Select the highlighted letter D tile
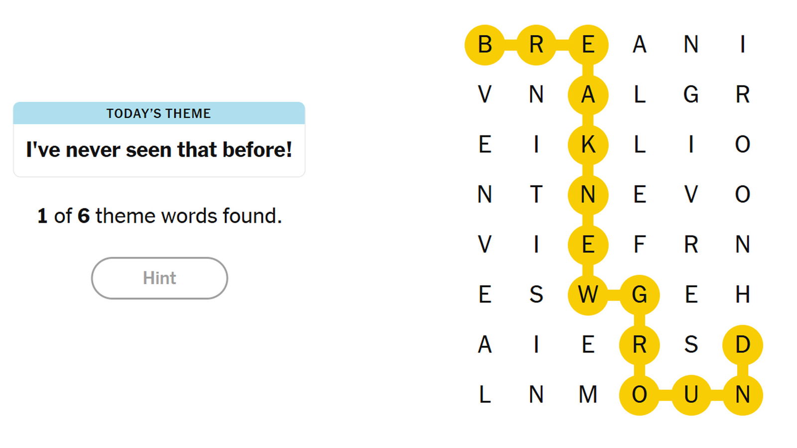The height and width of the screenshot is (448, 797). (x=742, y=344)
